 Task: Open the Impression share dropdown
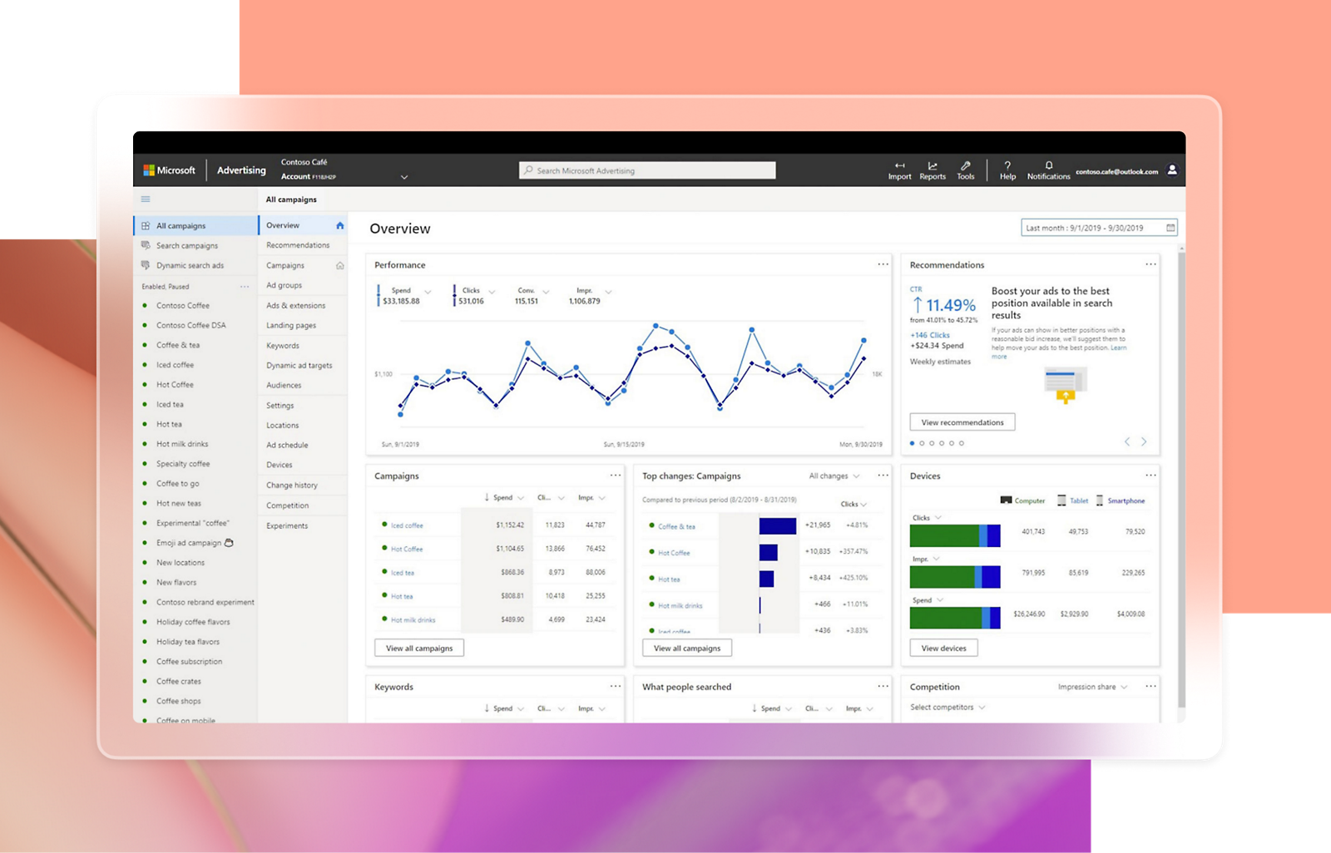[1092, 688]
